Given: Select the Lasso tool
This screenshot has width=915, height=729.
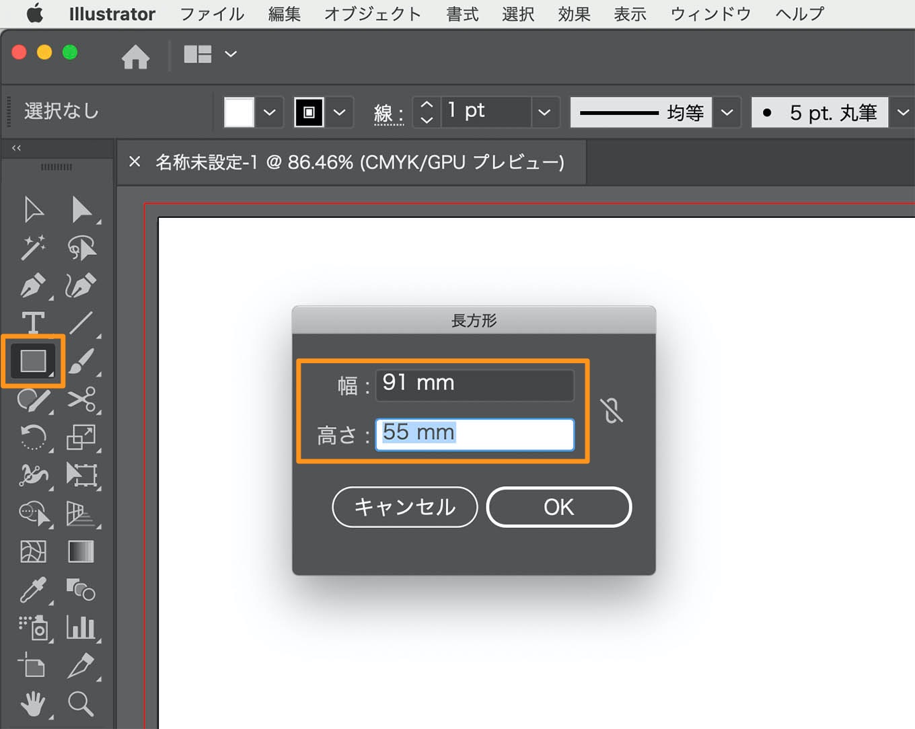Looking at the screenshot, I should point(82,247).
